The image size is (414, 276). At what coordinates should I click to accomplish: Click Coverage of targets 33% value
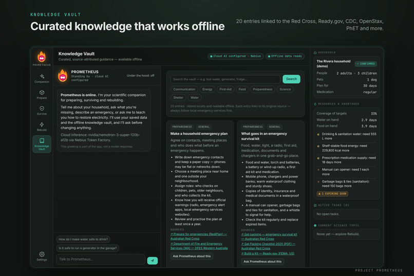pyautogui.click(x=373, y=114)
